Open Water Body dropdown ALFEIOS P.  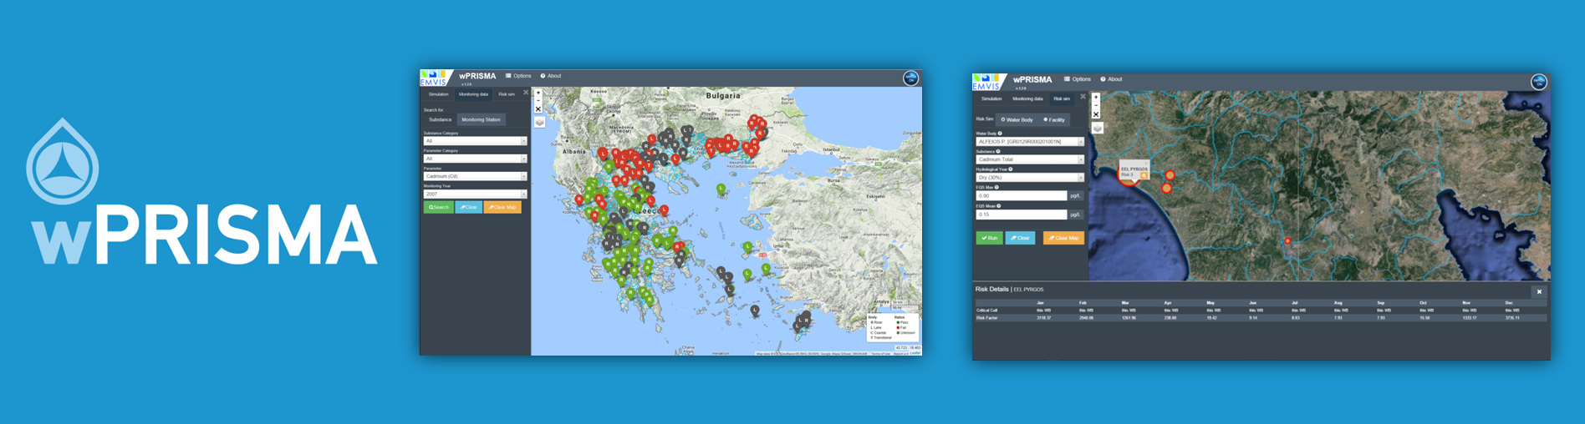(x=1030, y=142)
